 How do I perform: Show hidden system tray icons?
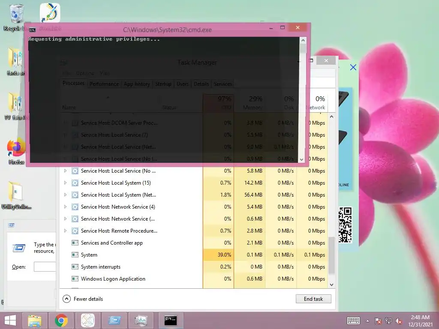pyautogui.click(x=367, y=321)
